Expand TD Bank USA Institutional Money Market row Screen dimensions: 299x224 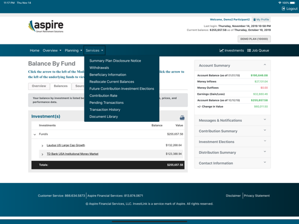point(42,154)
